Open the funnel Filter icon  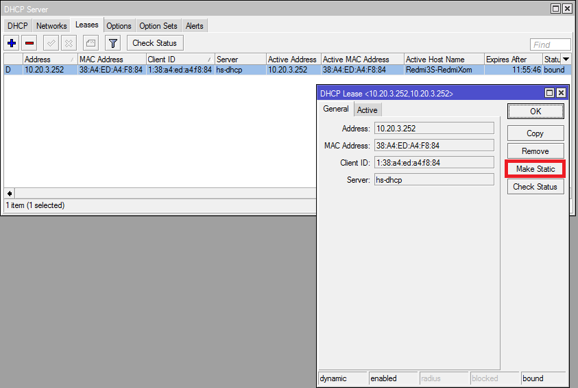coord(113,43)
